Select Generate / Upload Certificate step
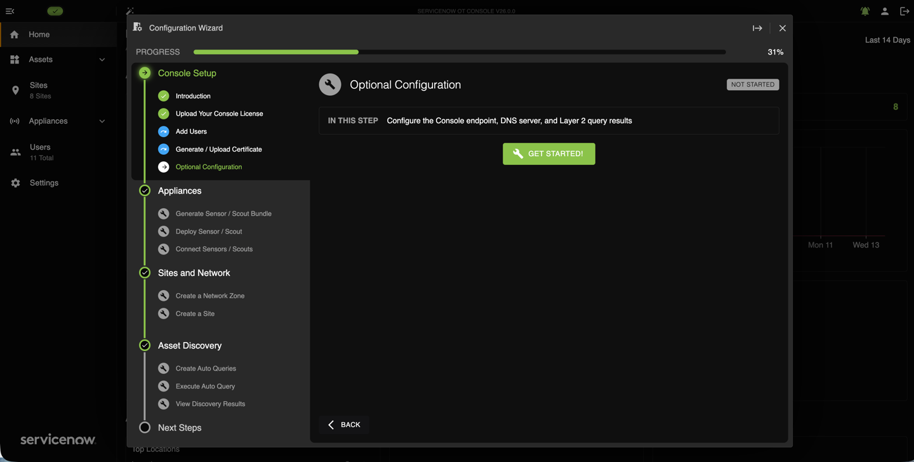The height and width of the screenshot is (462, 914). pos(218,150)
